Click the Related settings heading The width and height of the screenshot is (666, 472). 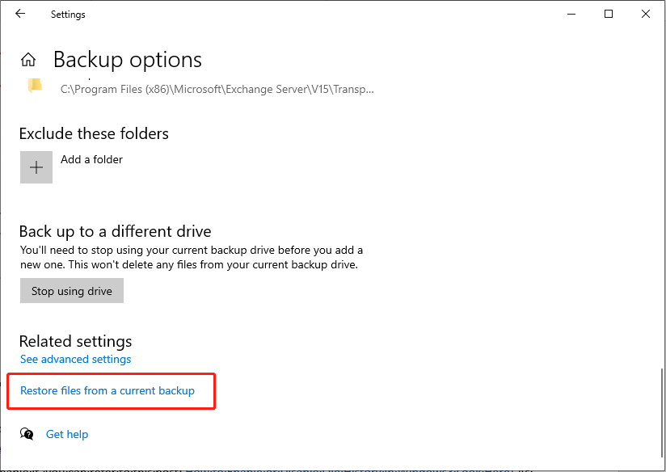[x=75, y=341]
